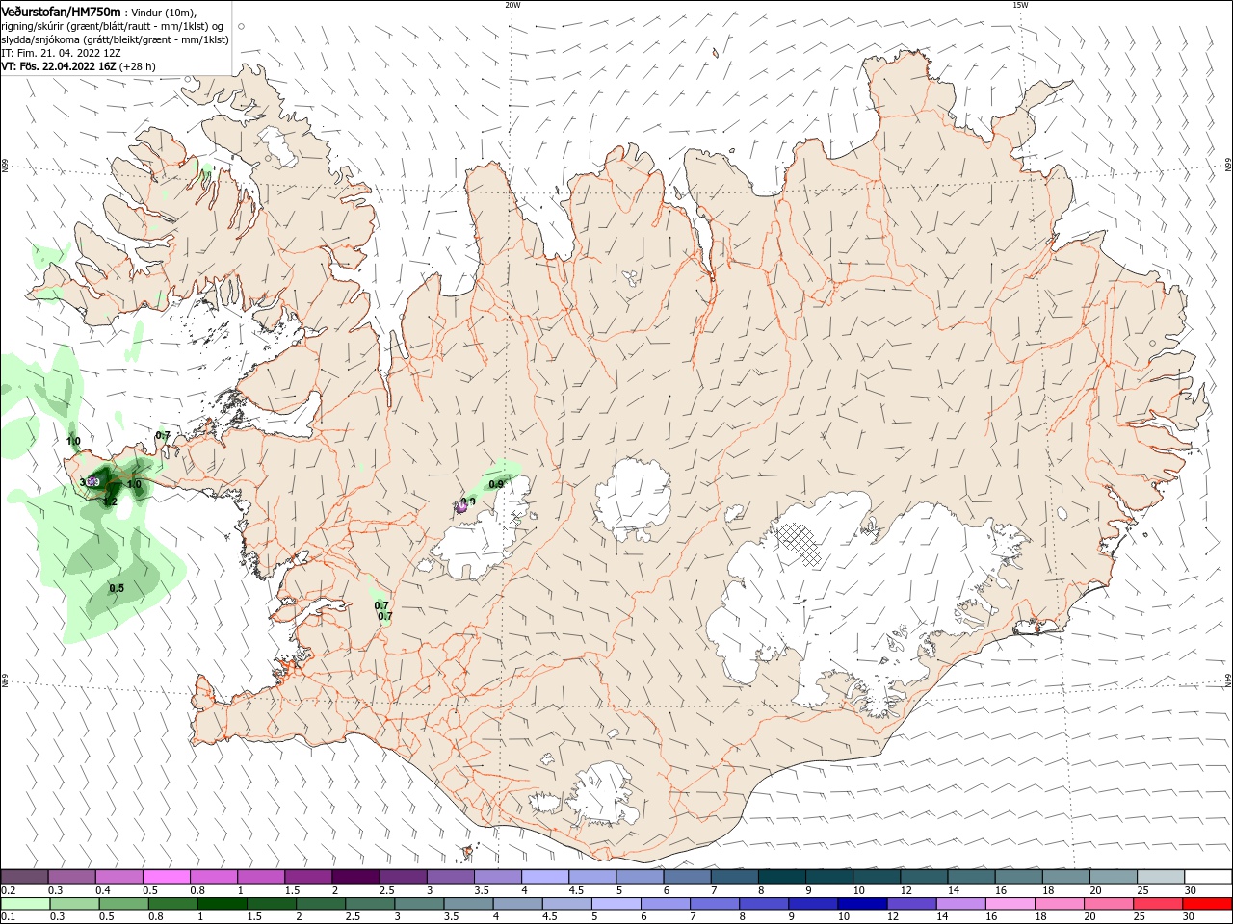Click the mauve 0.3–0.4 snow legend swatch

click(x=71, y=877)
